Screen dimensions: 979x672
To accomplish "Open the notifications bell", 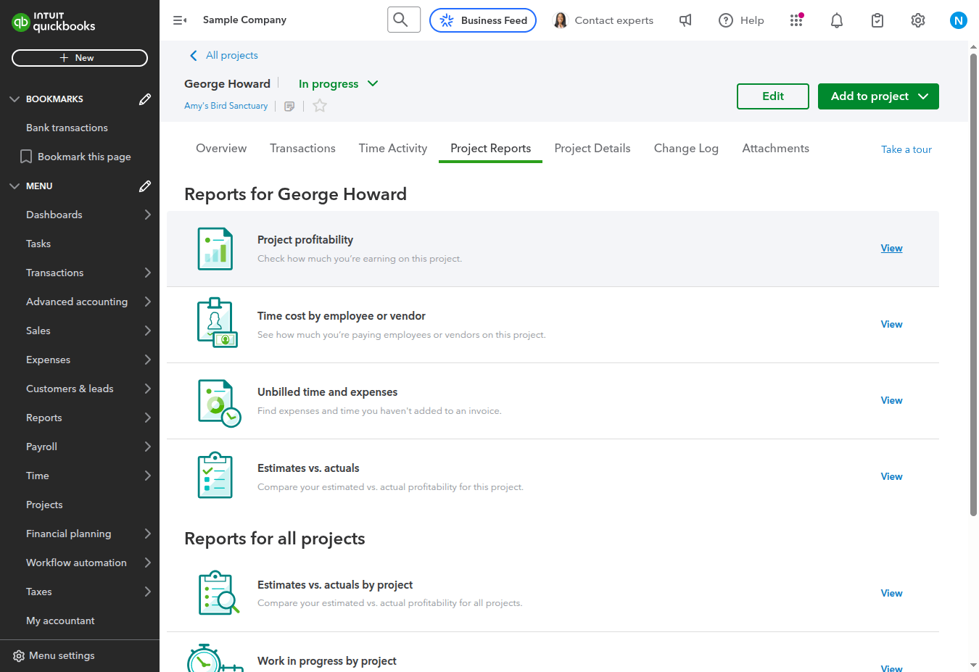I will click(837, 20).
